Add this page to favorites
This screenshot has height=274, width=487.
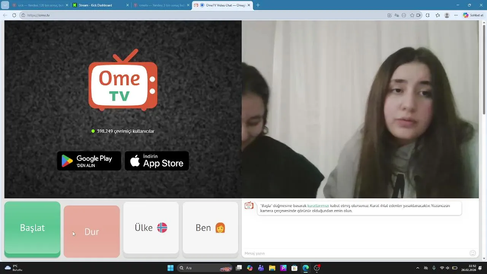coord(412,15)
